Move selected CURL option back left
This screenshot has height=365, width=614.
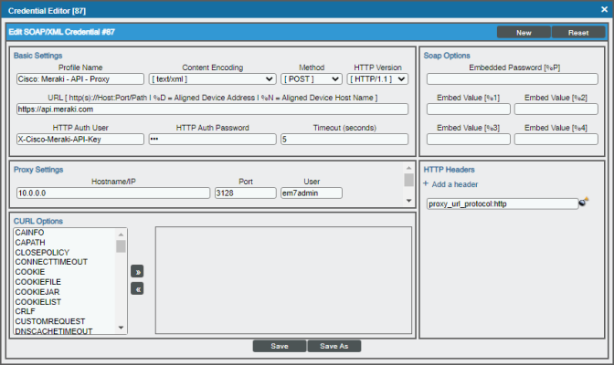click(137, 288)
